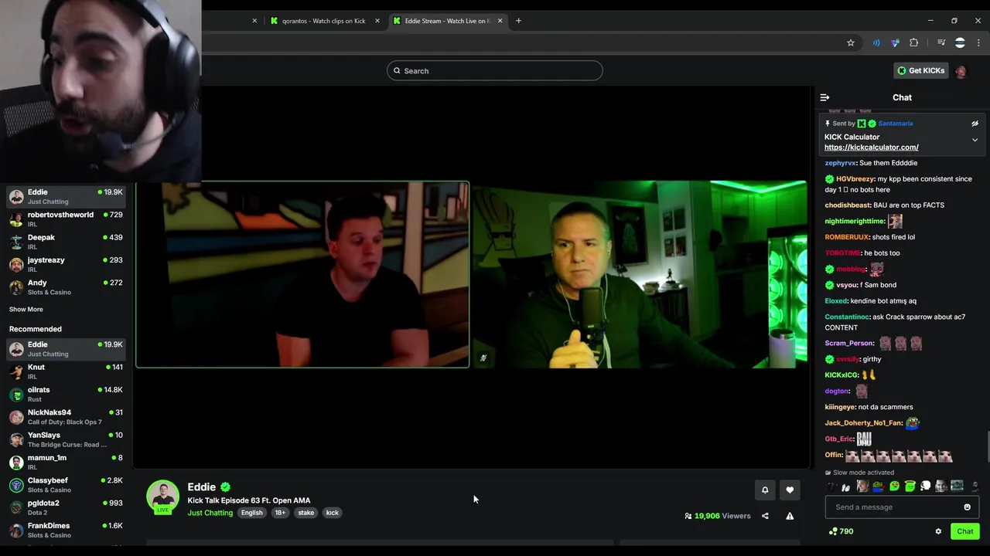The width and height of the screenshot is (990, 556).
Task: Open the emoji picker in message box
Action: click(x=967, y=507)
